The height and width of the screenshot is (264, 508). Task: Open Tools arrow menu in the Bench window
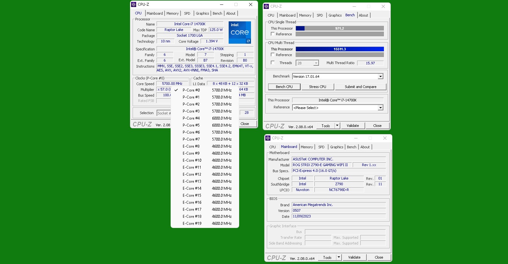tap(337, 126)
